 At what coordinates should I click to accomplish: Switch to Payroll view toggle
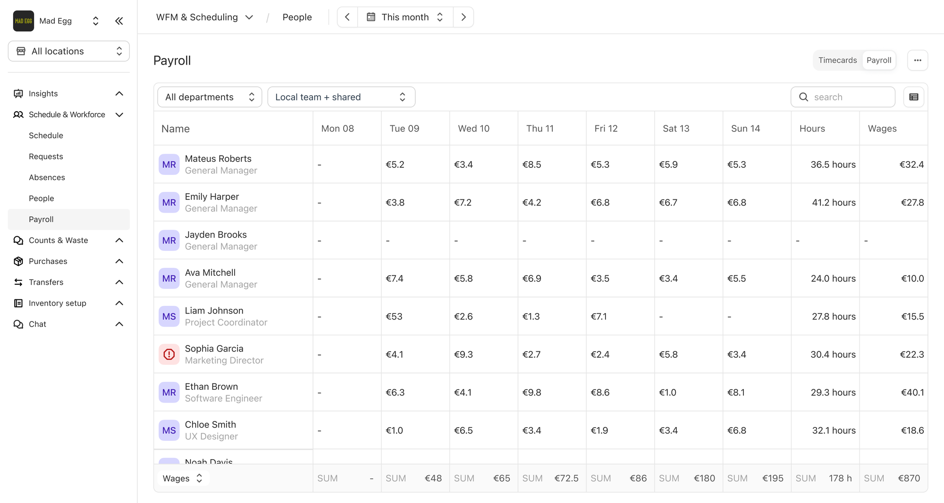click(879, 60)
